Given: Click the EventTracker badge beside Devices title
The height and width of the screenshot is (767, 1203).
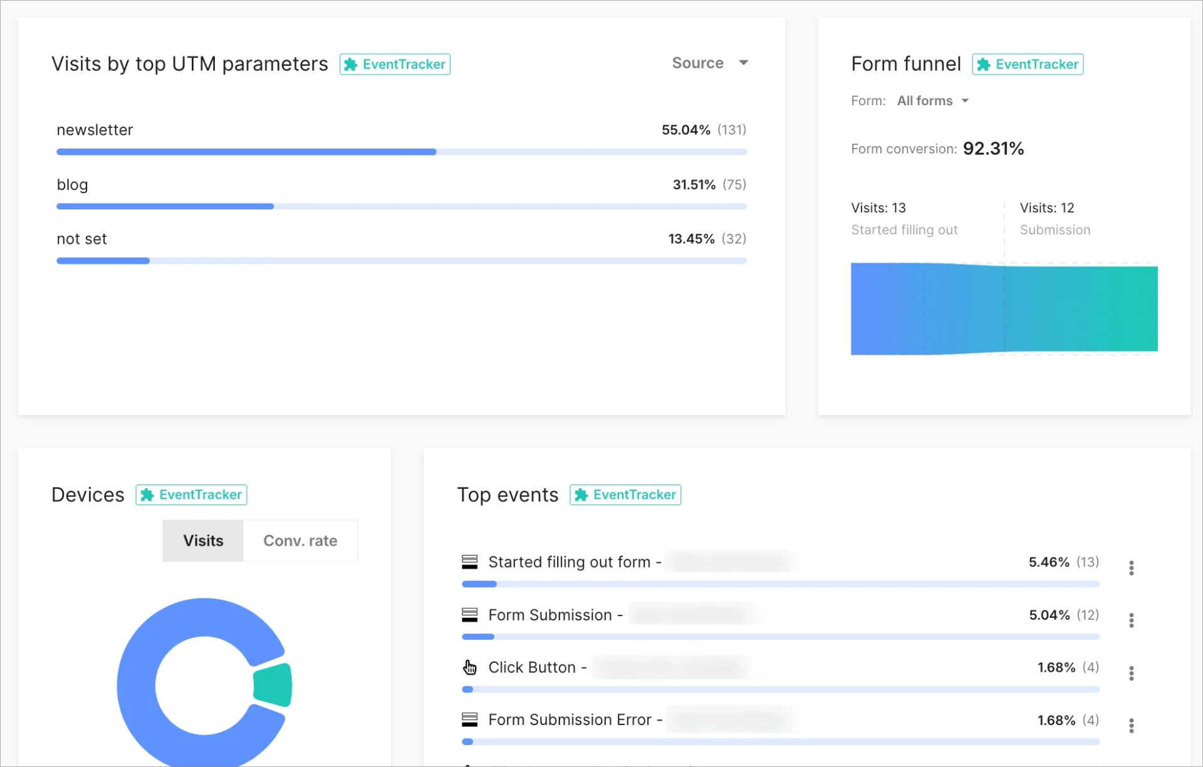Looking at the screenshot, I should [x=190, y=494].
